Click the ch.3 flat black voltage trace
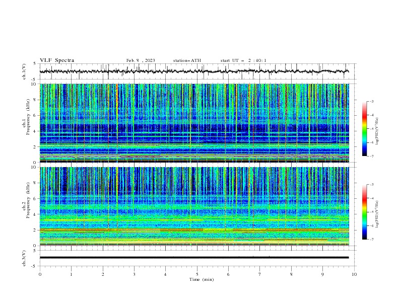The height and width of the screenshot is (308, 399). click(x=194, y=258)
